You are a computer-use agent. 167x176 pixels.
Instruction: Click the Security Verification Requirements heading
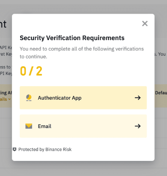(x=72, y=38)
